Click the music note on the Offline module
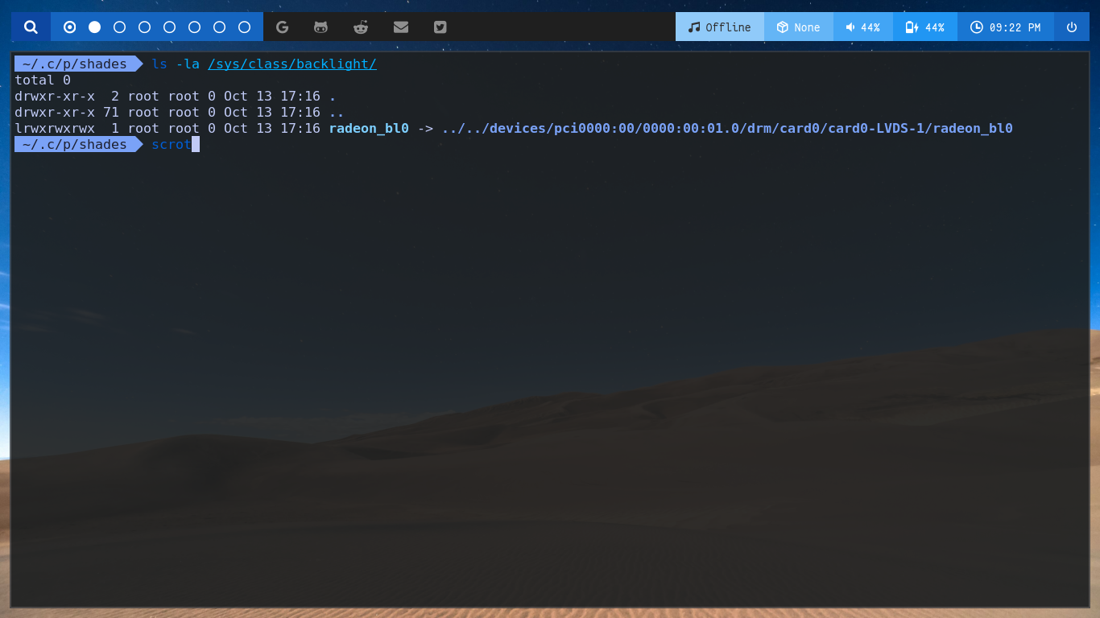Image resolution: width=1100 pixels, height=618 pixels. click(x=697, y=27)
